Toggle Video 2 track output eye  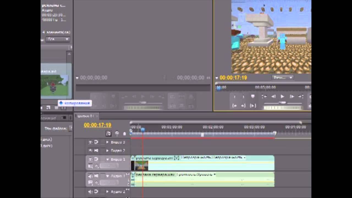(x=90, y=151)
